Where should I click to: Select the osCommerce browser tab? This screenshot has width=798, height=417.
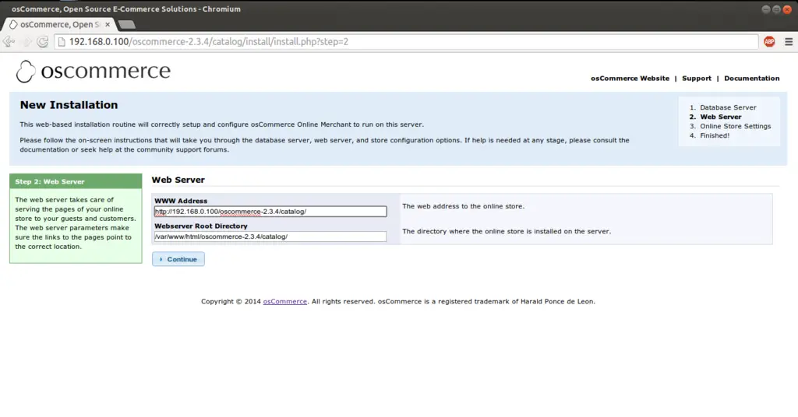(x=59, y=24)
